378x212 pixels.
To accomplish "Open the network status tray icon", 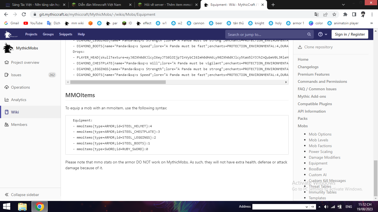I will pyautogui.click(x=333, y=207).
